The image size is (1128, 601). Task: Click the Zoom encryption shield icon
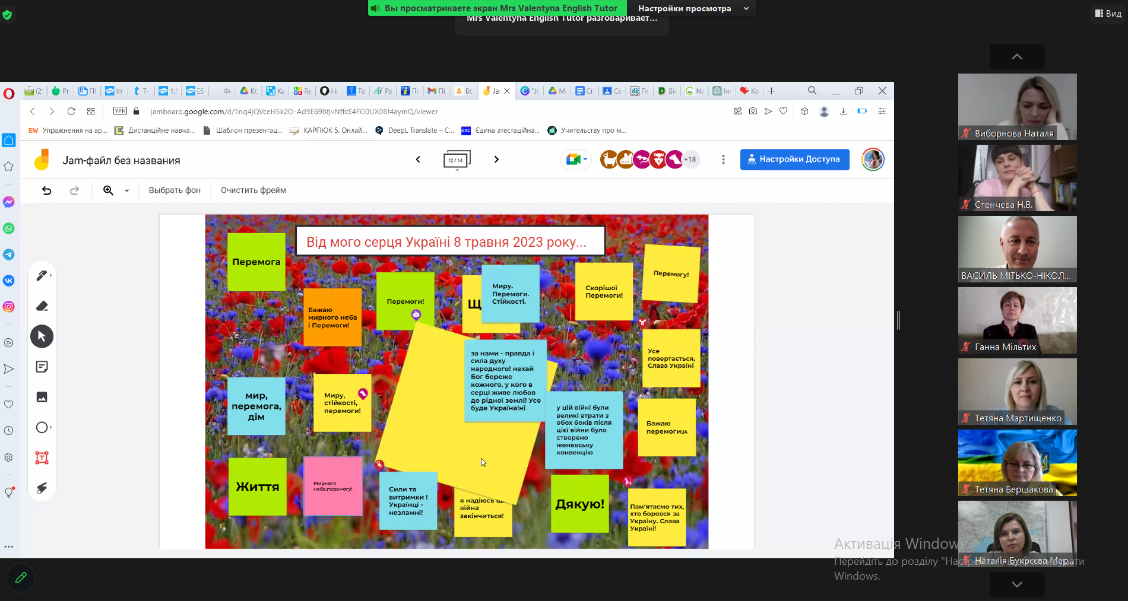tap(7, 15)
